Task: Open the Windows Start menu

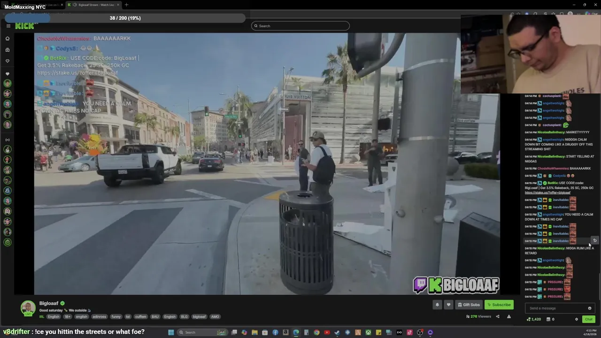Action: pyautogui.click(x=171, y=332)
